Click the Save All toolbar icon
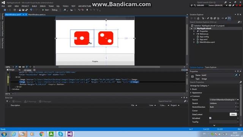The height and width of the screenshot is (137, 243). click(27, 10)
